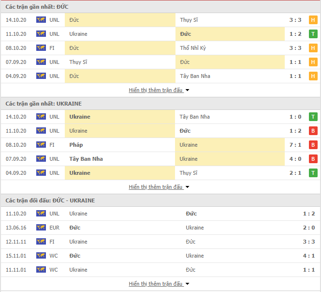Viewport: 321px width, 292px height.
Task: Click the red B badge for Pháp 7:1 Ukraine
Action: pos(313,145)
